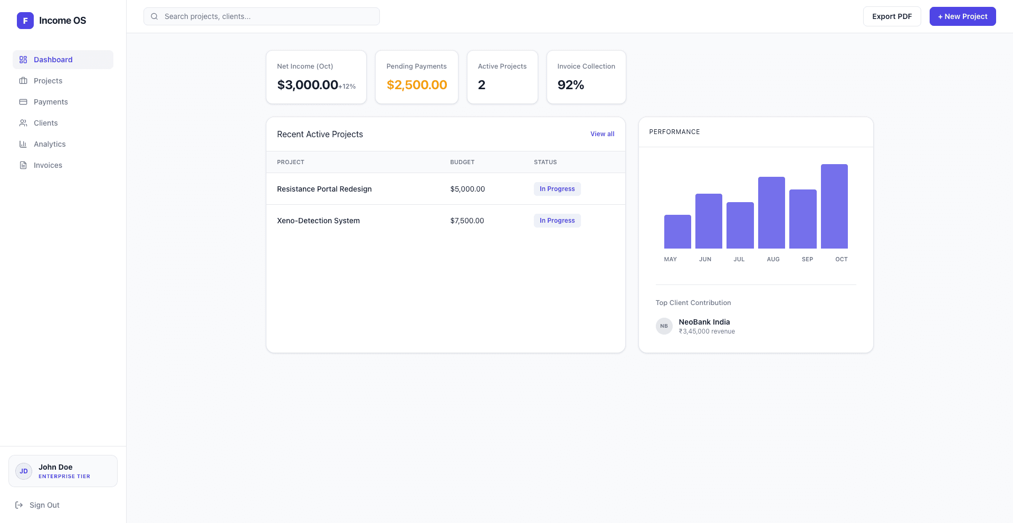
Task: Click the NB client avatar
Action: (664, 326)
